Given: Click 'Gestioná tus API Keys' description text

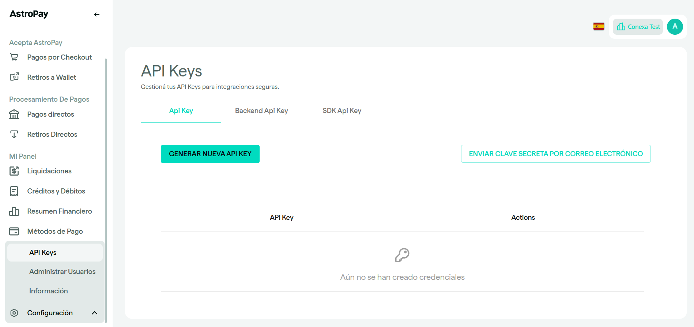Looking at the screenshot, I should [210, 87].
